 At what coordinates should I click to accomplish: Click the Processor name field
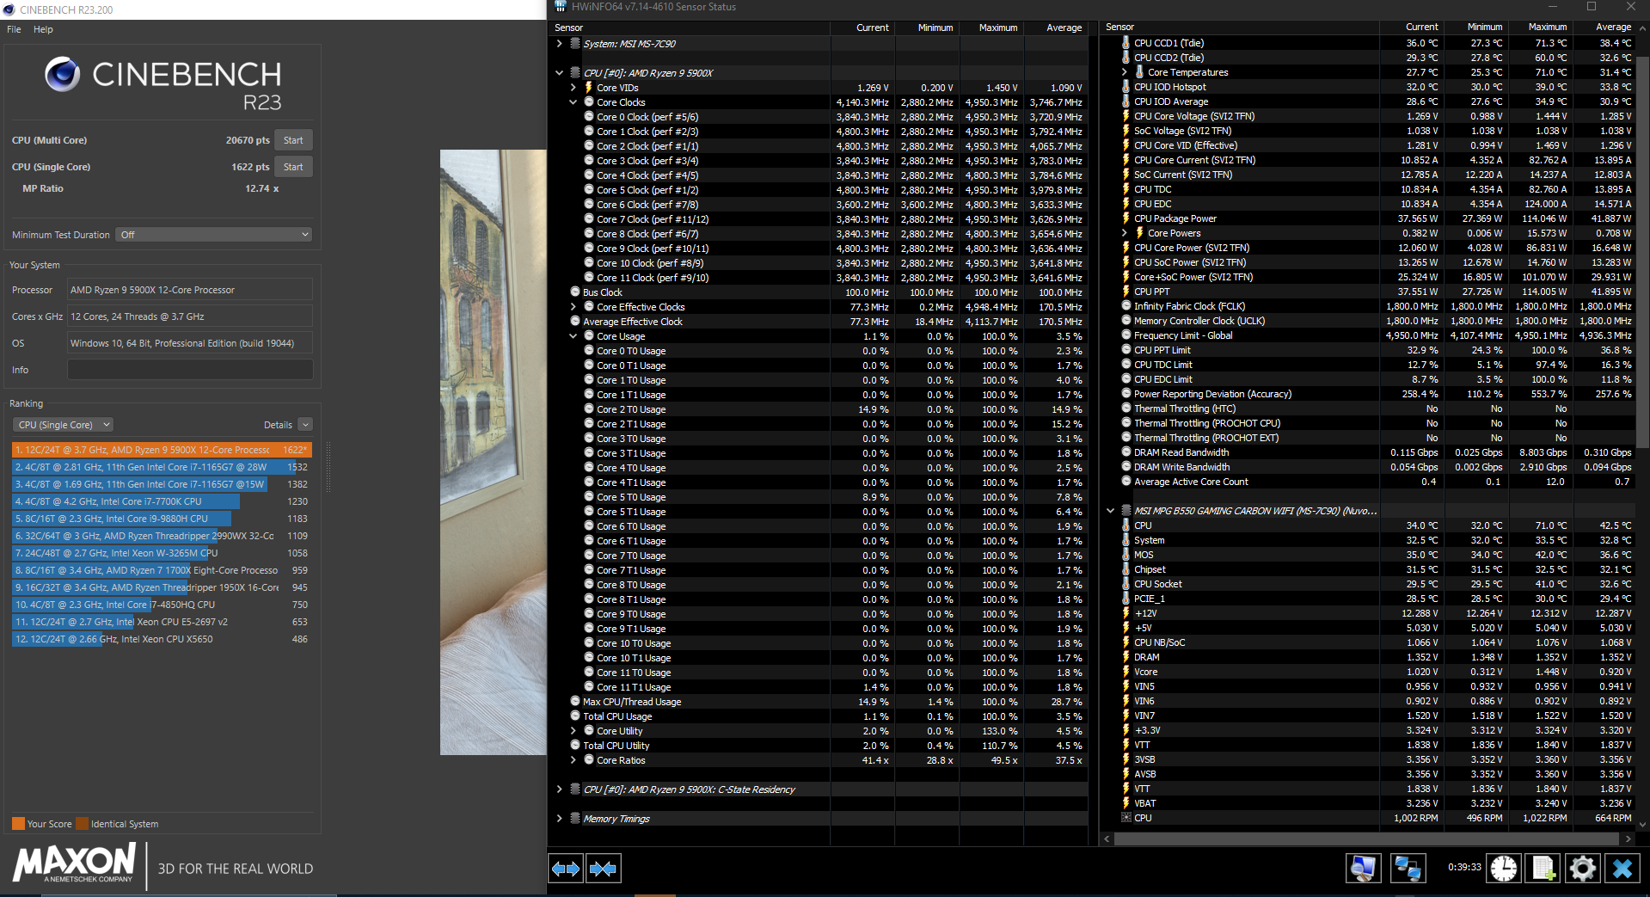pyautogui.click(x=190, y=290)
